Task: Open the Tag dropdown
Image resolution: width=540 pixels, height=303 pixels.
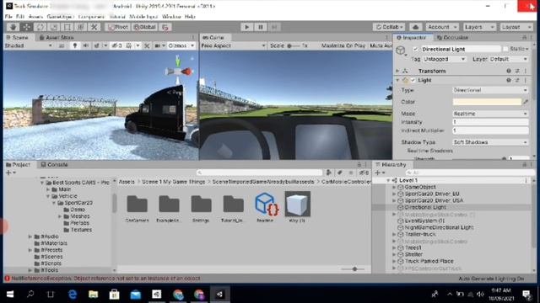Action: tap(445, 59)
